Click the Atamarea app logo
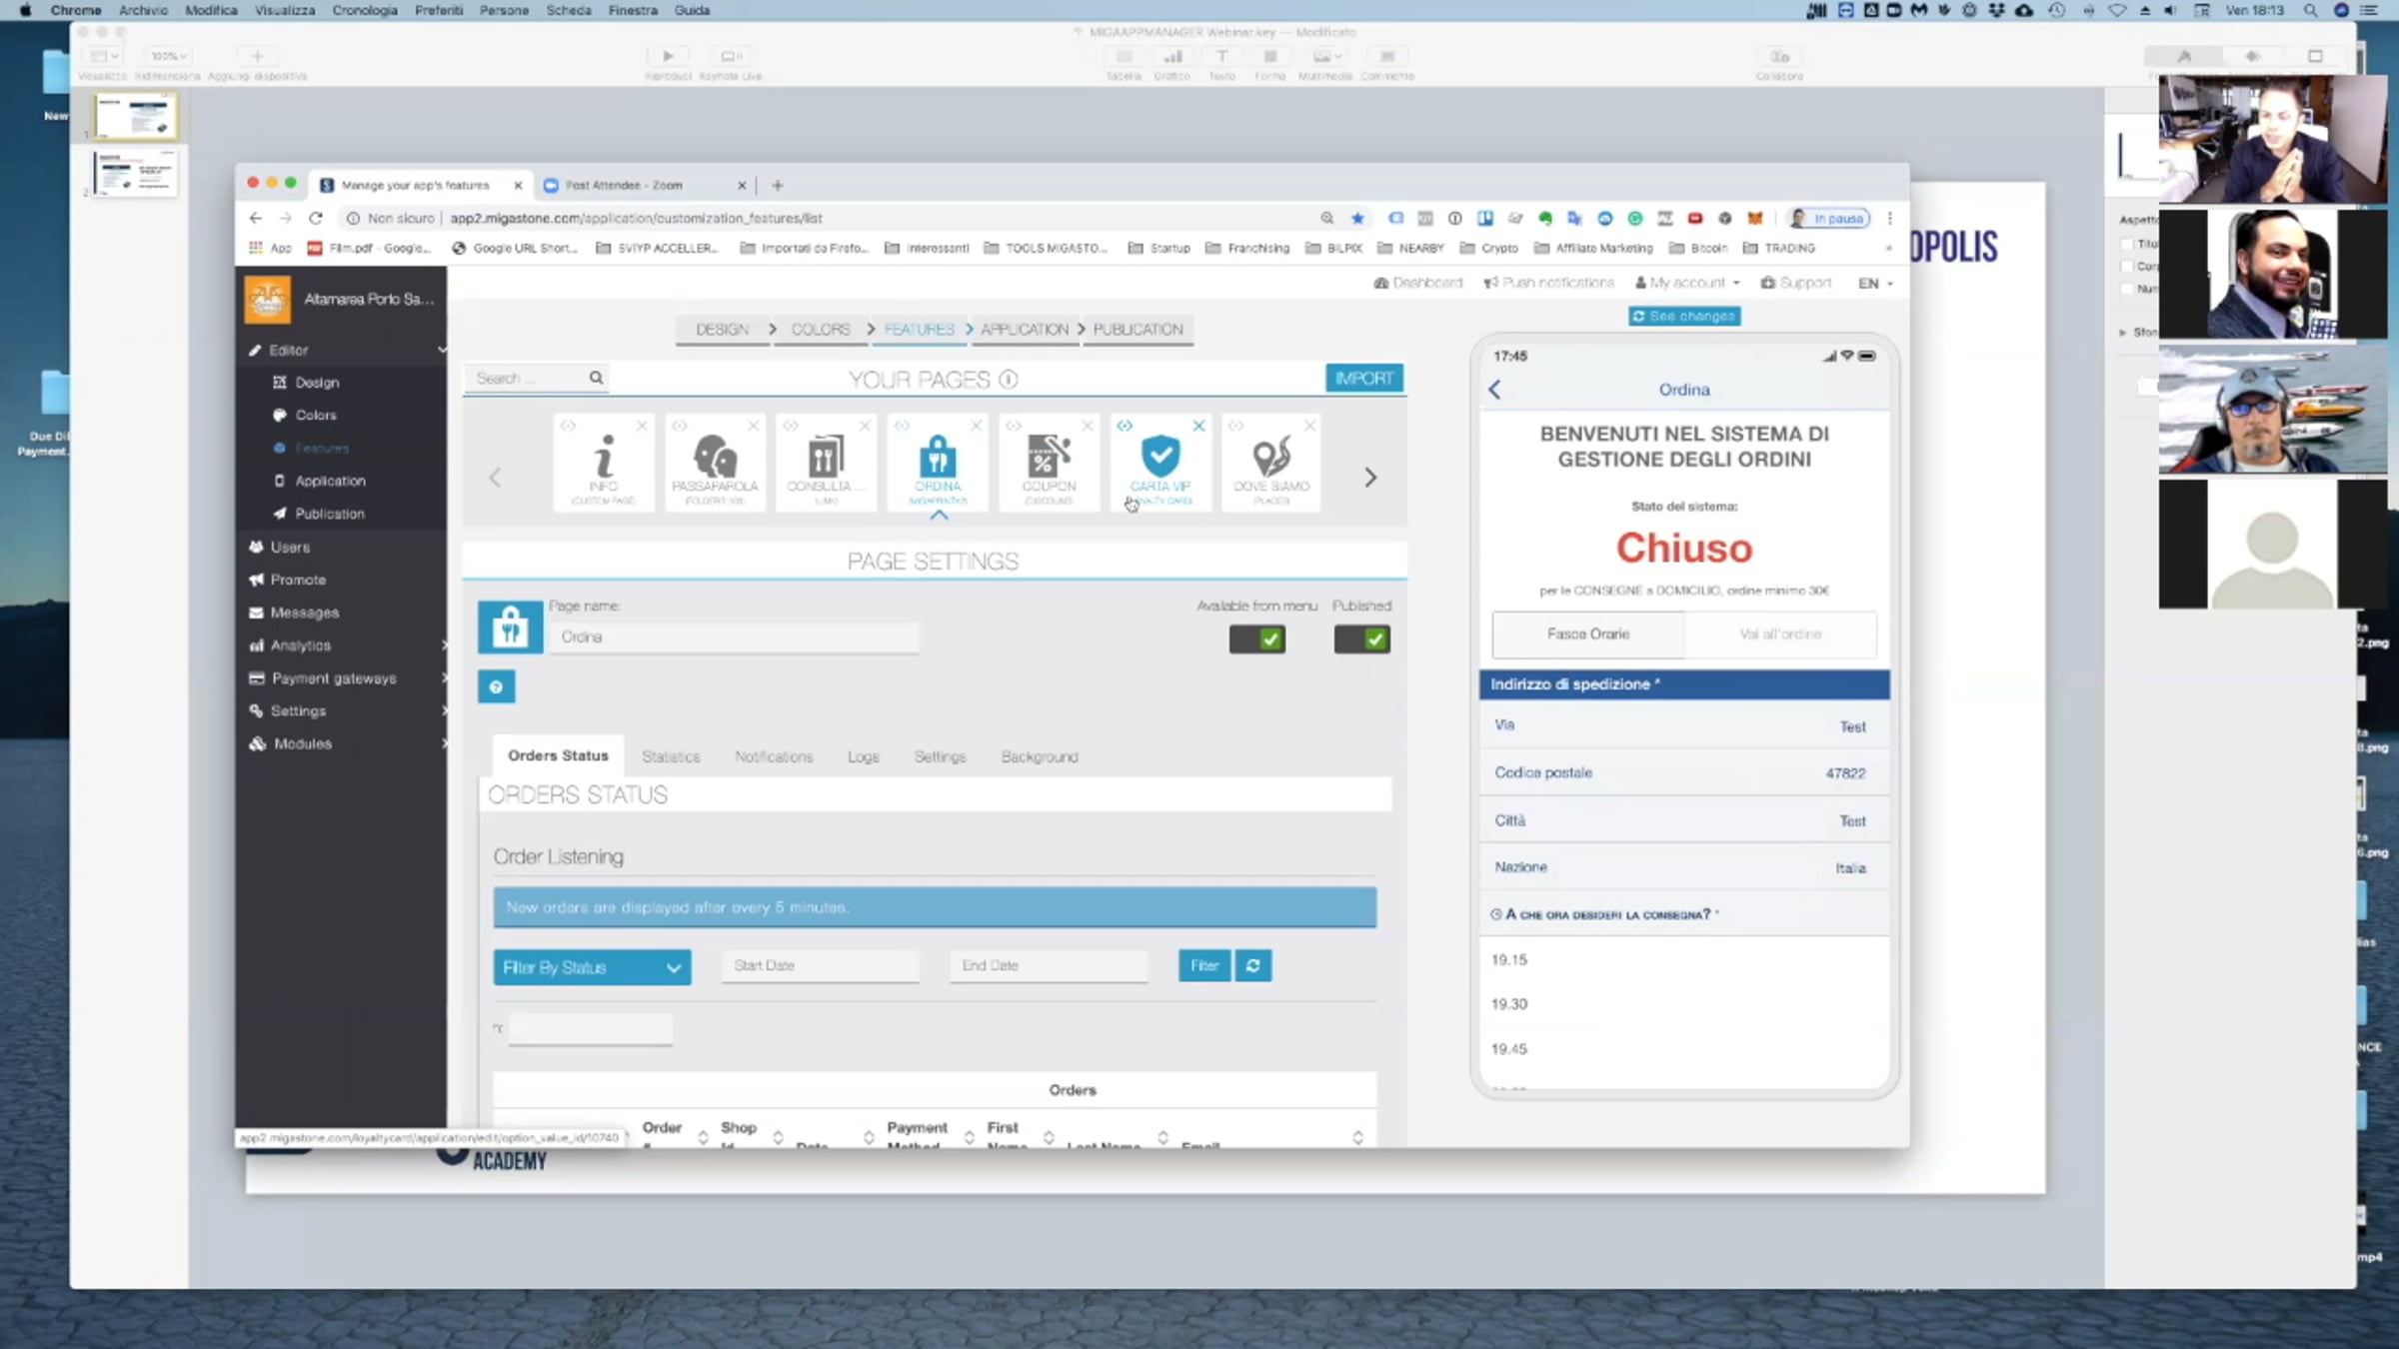 point(268,300)
